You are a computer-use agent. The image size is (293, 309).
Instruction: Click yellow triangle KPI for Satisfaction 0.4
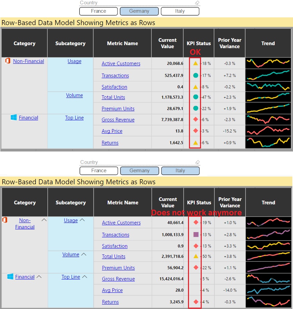195,87
